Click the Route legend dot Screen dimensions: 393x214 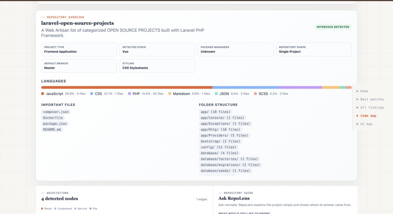coord(42,209)
